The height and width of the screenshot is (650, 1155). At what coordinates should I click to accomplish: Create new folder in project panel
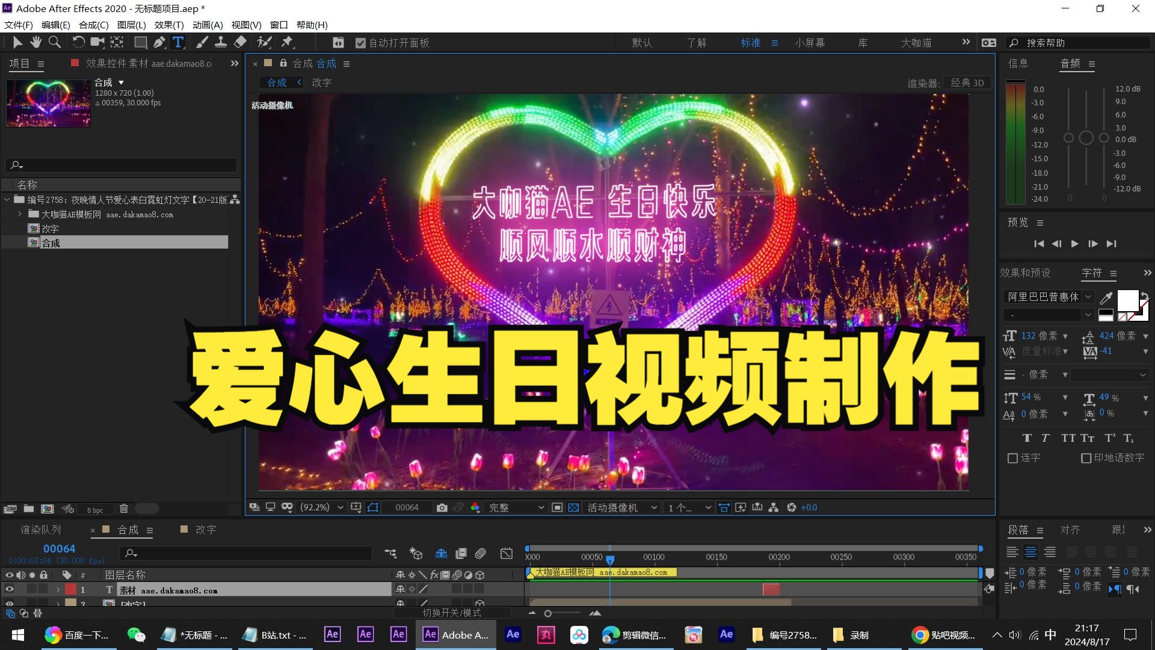coord(28,509)
